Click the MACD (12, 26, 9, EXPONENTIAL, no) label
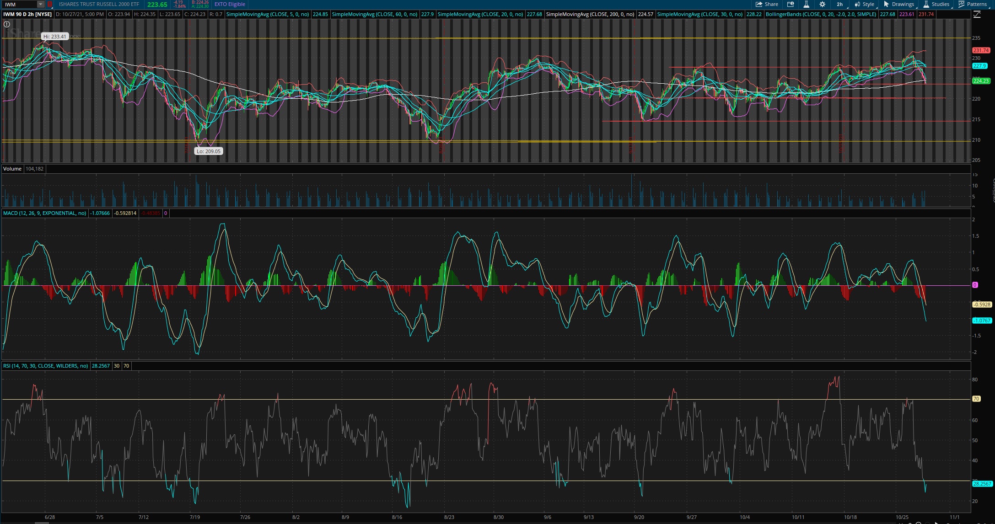995x524 pixels. click(x=44, y=213)
